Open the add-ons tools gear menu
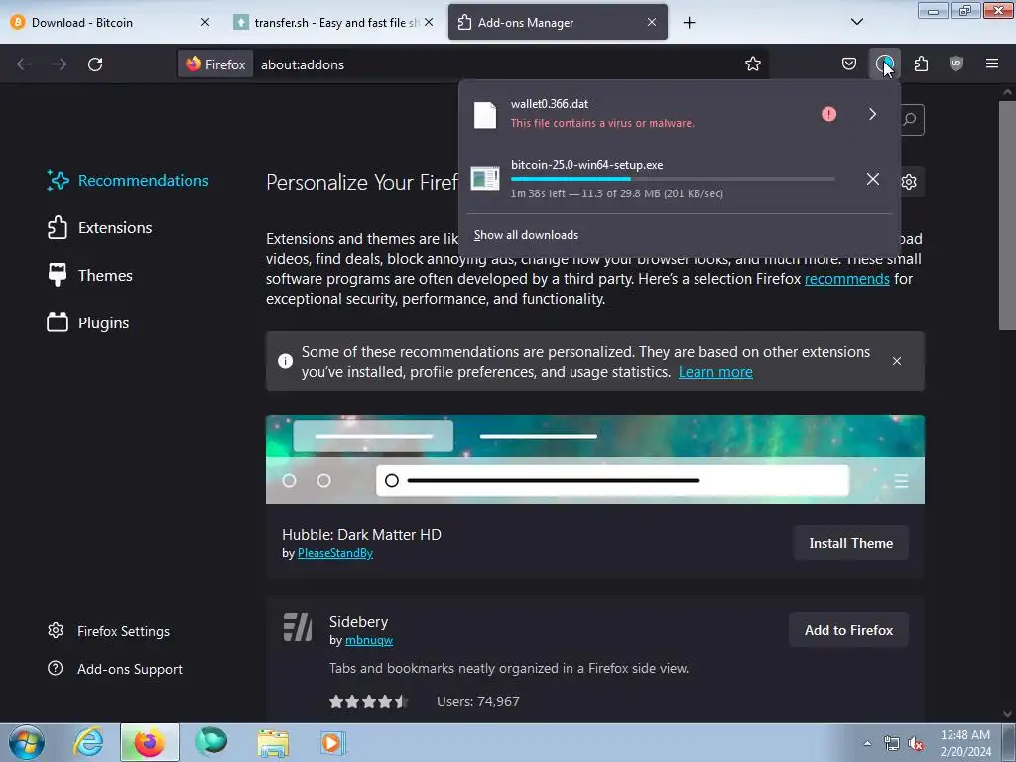 coord(909,182)
